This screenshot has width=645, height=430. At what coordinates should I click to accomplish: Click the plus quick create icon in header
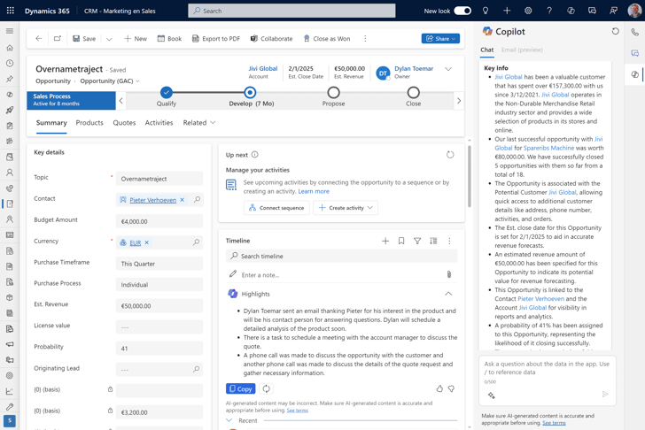click(x=507, y=11)
